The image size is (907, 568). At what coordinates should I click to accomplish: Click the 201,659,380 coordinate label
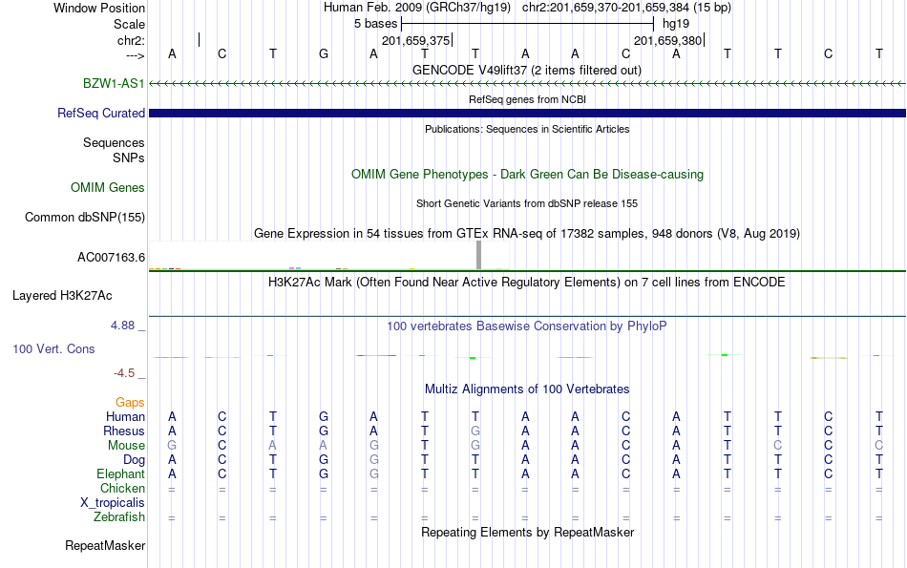pos(667,40)
